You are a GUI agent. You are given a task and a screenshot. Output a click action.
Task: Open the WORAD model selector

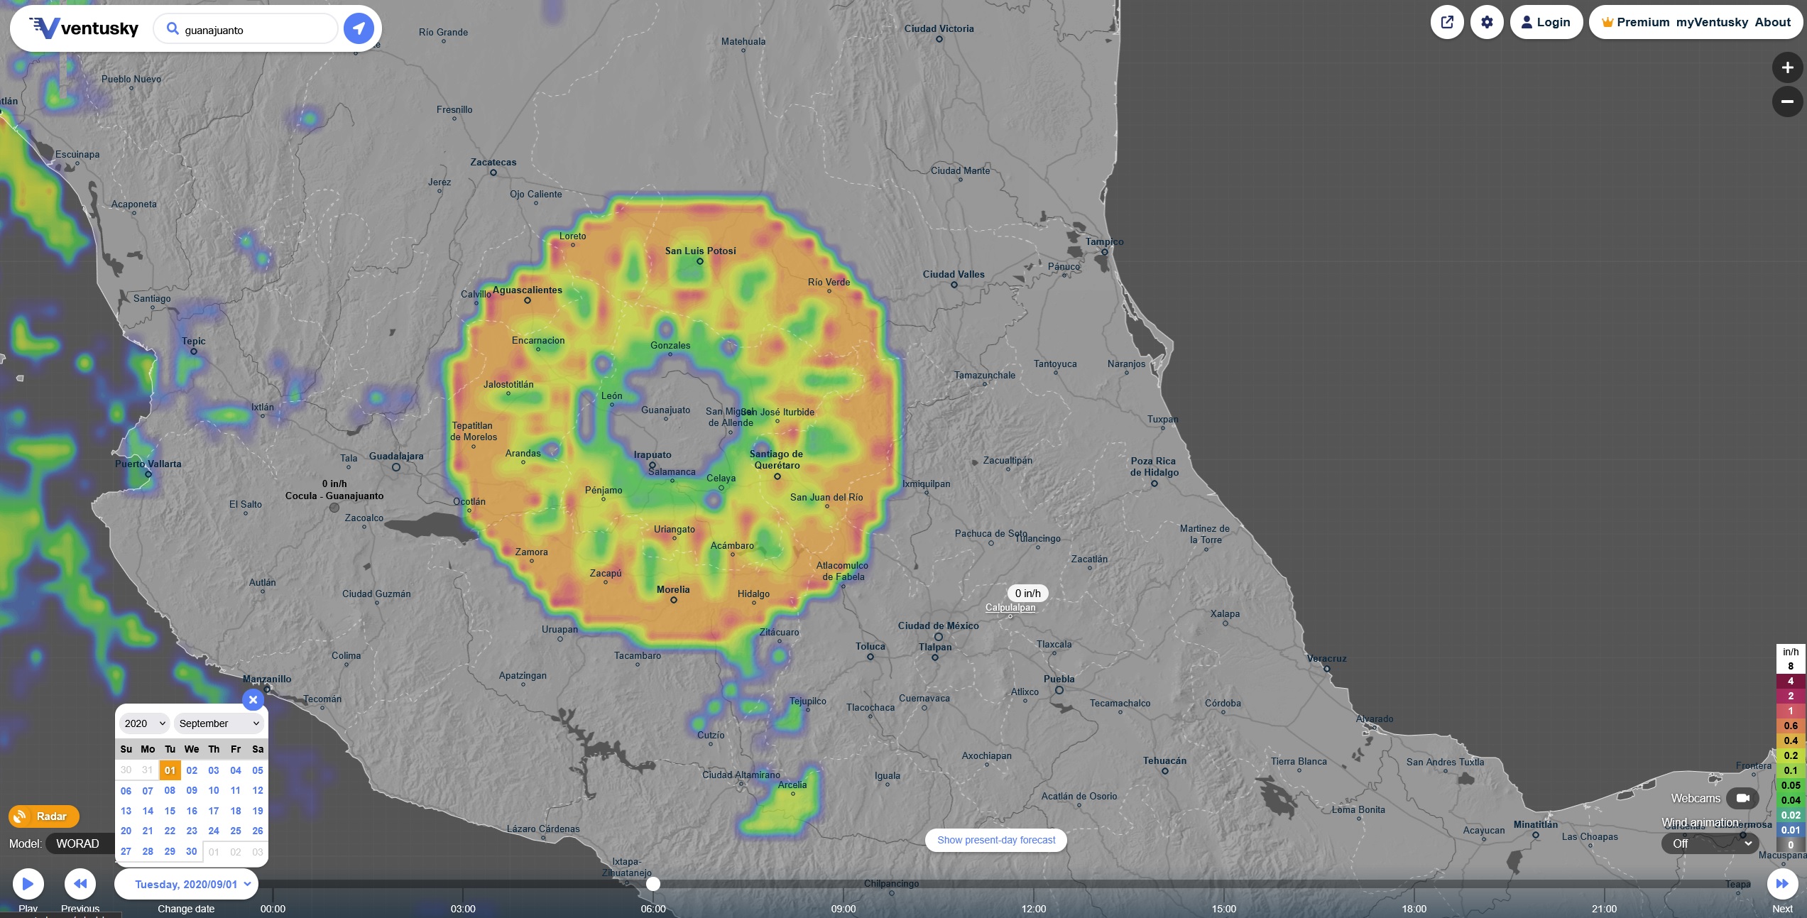[x=79, y=843]
